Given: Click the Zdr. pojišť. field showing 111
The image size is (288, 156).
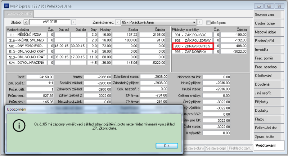Looking at the screenshot, I should coord(40,83).
